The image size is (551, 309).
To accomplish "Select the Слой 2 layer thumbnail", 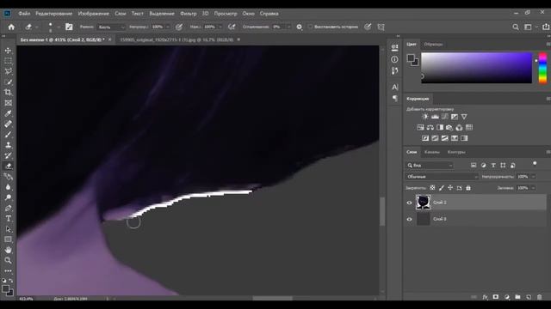I will (x=423, y=203).
